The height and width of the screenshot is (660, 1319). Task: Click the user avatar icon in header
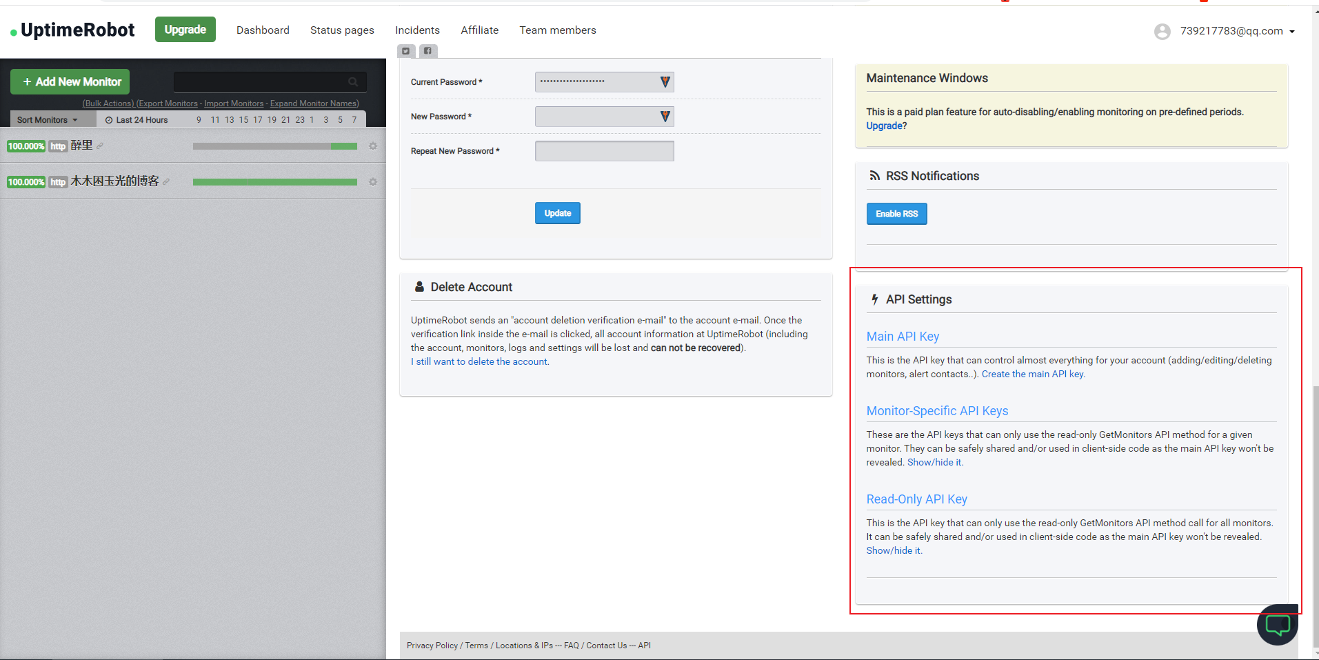point(1162,32)
